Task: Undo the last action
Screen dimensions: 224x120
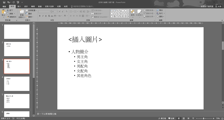Action: tap(9, 2)
